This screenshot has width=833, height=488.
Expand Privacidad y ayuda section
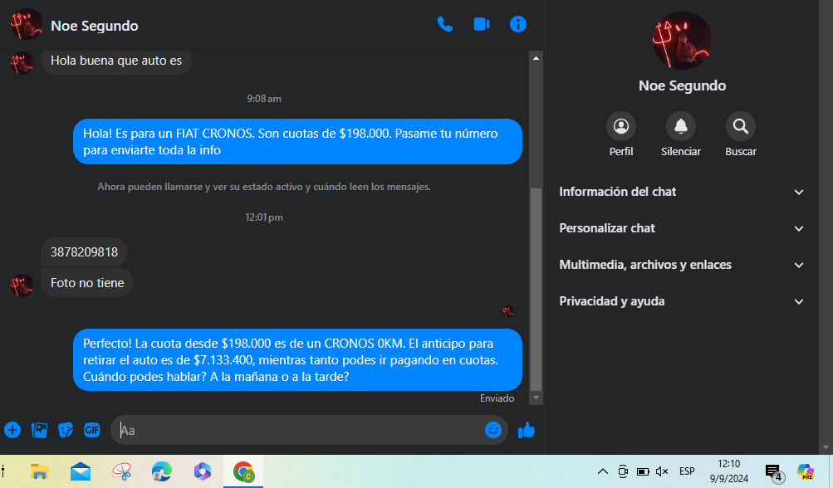[682, 301]
